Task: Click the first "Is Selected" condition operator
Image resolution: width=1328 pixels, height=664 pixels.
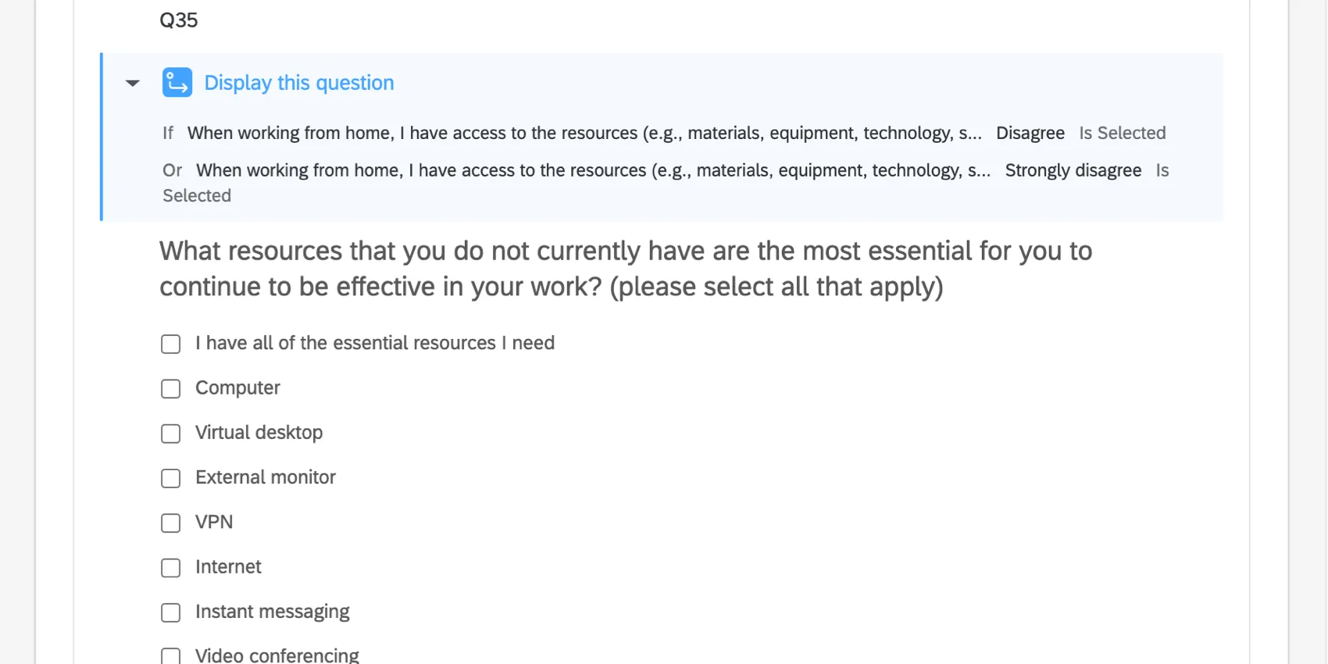Action: tap(1122, 133)
